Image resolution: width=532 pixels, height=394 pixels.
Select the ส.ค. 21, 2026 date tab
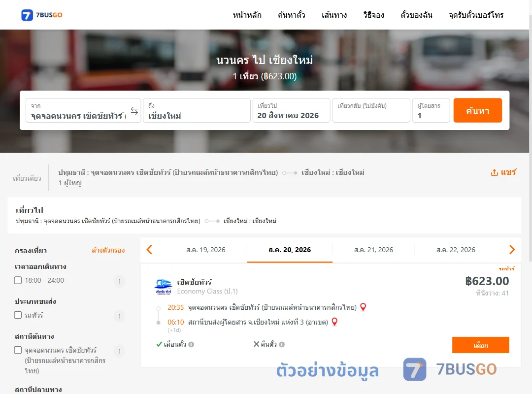(x=373, y=250)
